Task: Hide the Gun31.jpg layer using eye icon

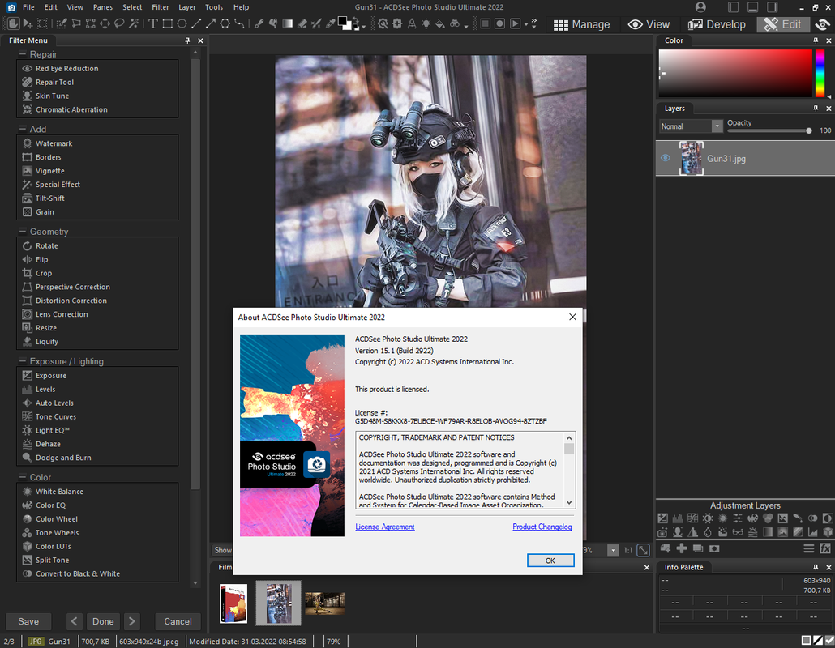Action: point(666,159)
